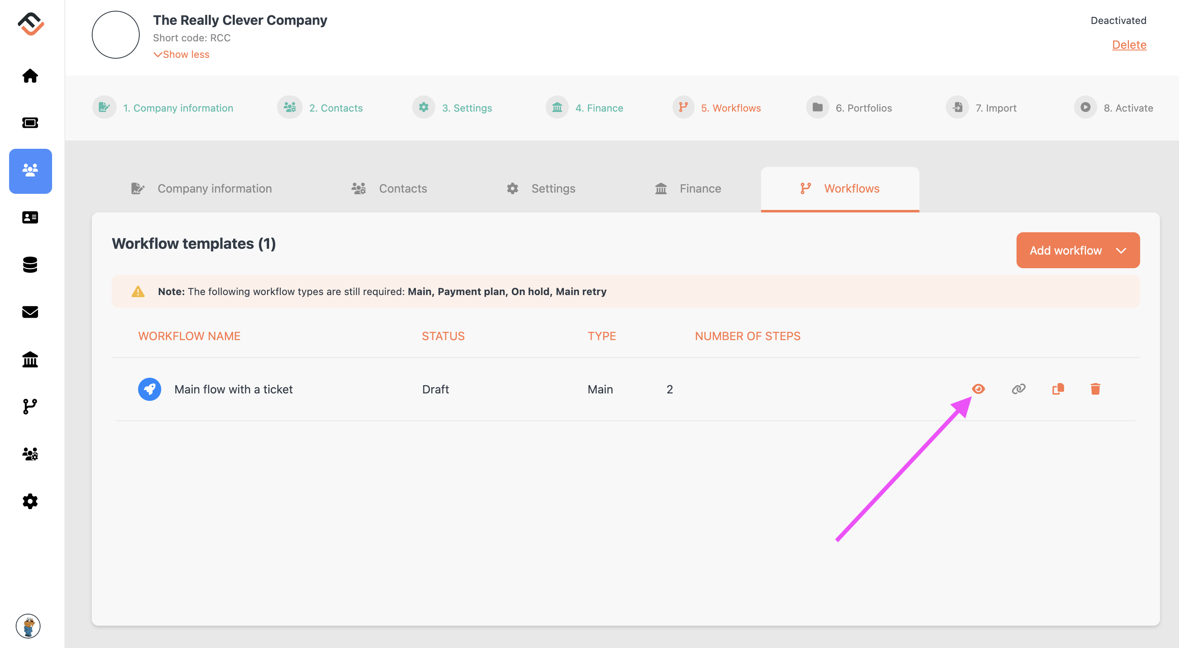Go to step 5. Workflows

tap(731, 108)
